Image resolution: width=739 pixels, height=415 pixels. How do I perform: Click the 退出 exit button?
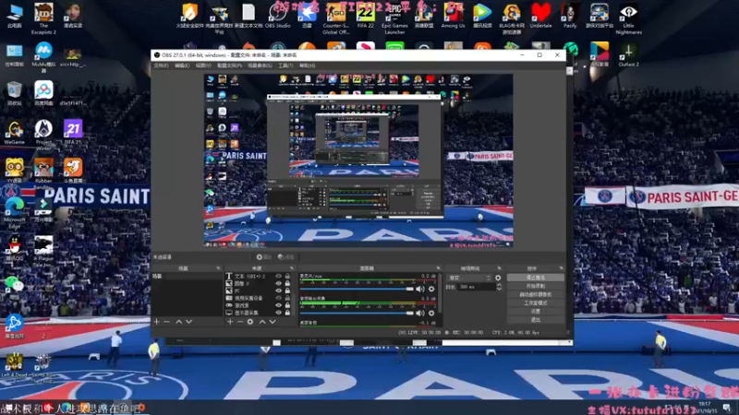(536, 320)
